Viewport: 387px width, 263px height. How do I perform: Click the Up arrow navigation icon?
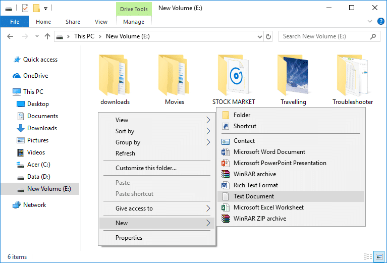(x=47, y=36)
